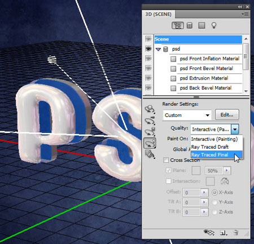Select the Y-Axis radio button

214,202
